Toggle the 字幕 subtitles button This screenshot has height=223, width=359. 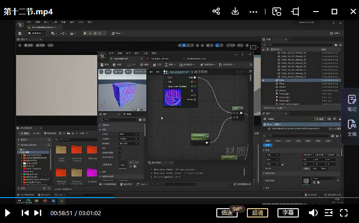pos(288,213)
